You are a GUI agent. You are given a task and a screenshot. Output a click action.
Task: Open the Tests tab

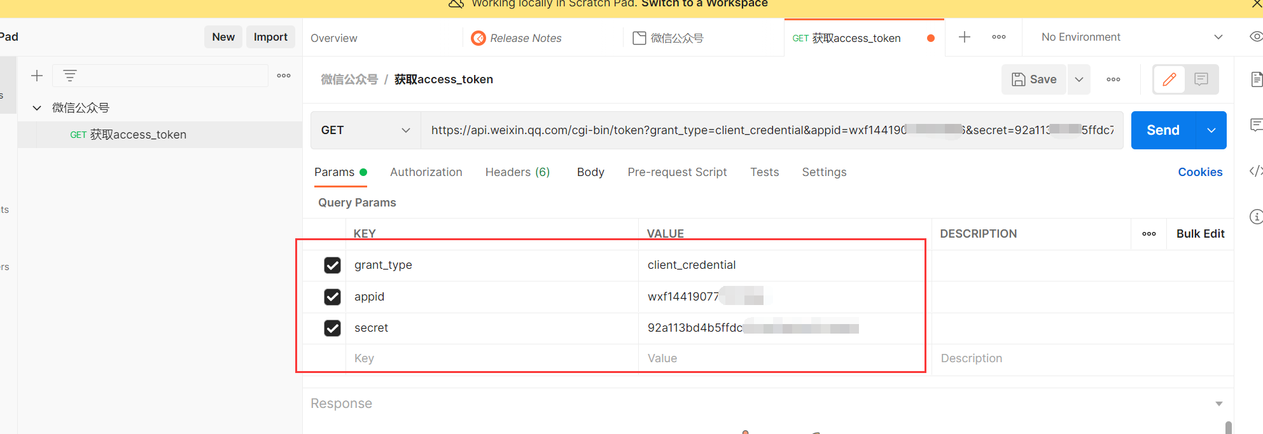(764, 172)
